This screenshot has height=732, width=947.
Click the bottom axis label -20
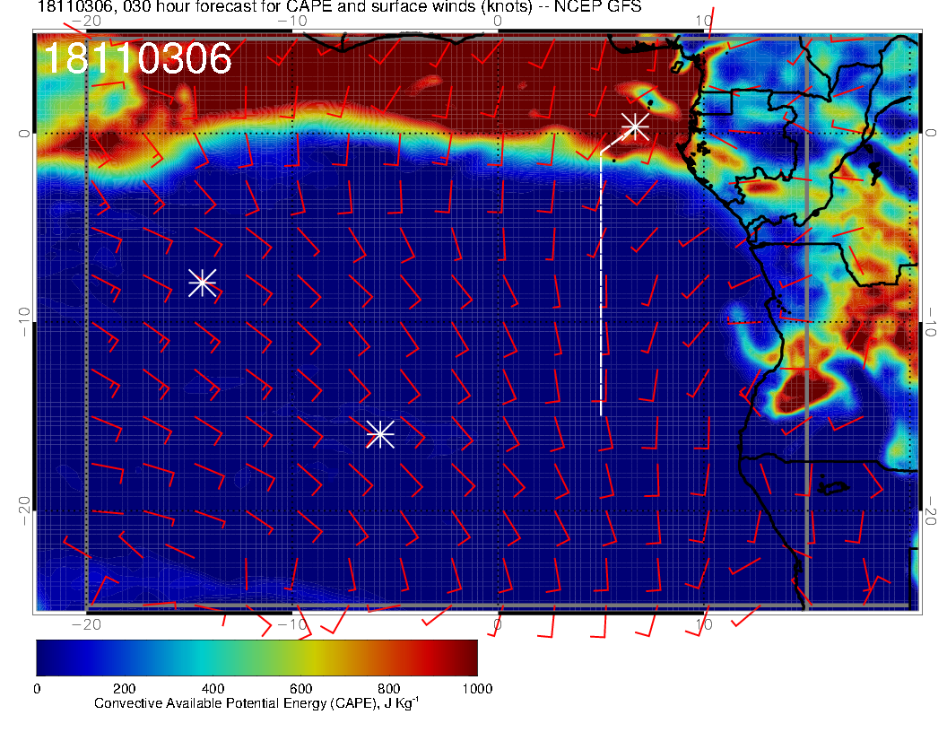pos(86,624)
